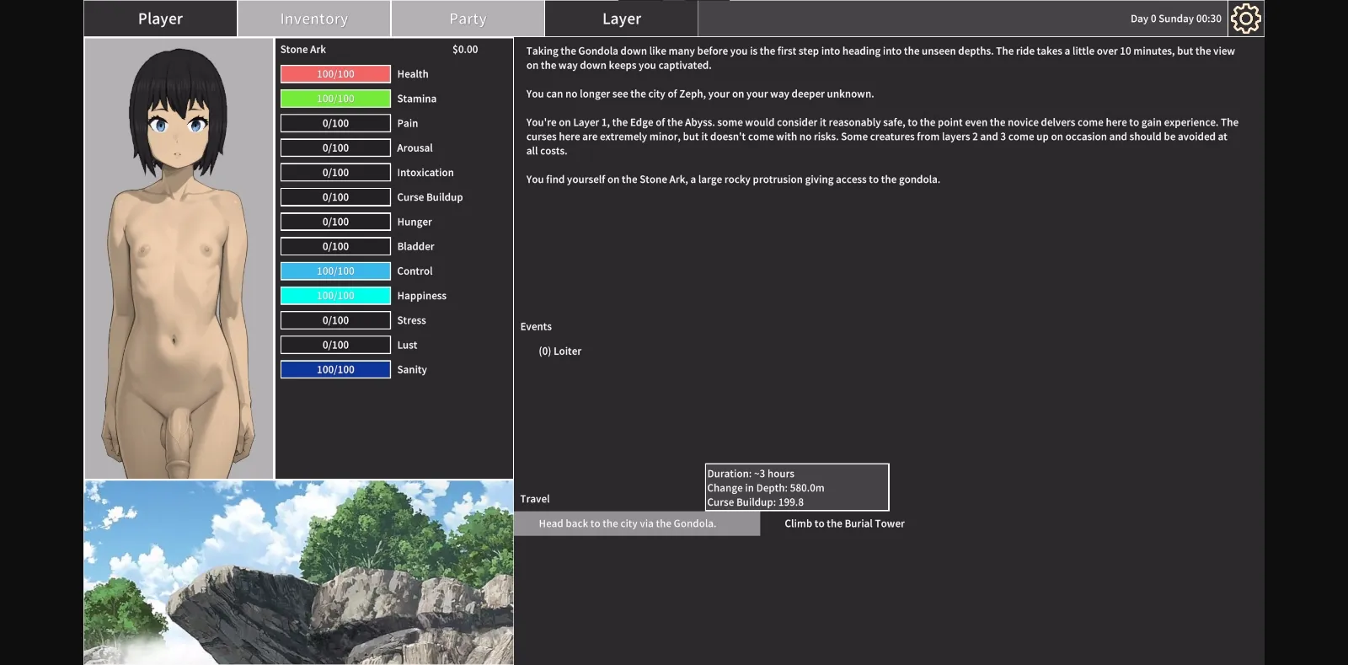1348x665 pixels.
Task: Switch to the Player tab
Action: pos(160,19)
